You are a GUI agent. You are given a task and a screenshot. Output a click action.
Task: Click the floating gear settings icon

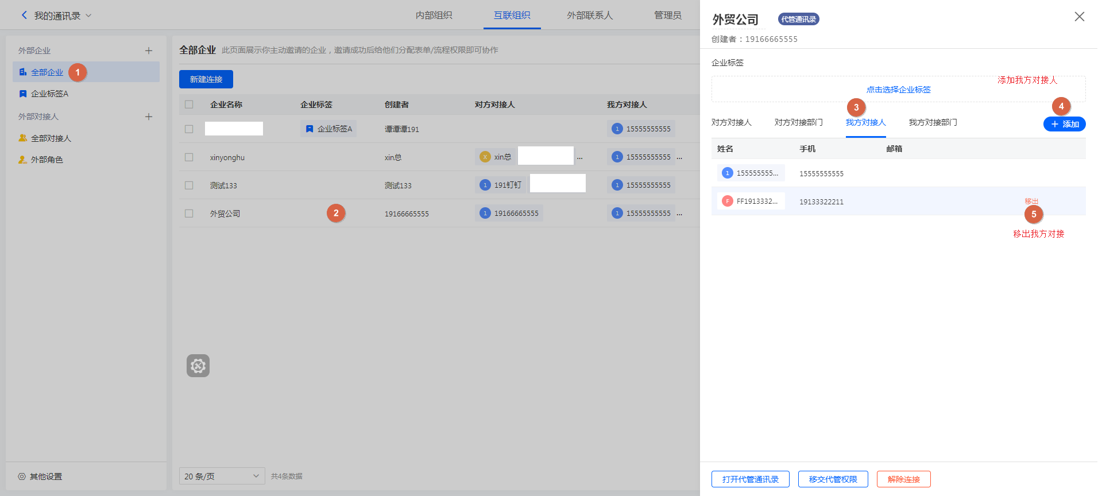click(x=198, y=366)
